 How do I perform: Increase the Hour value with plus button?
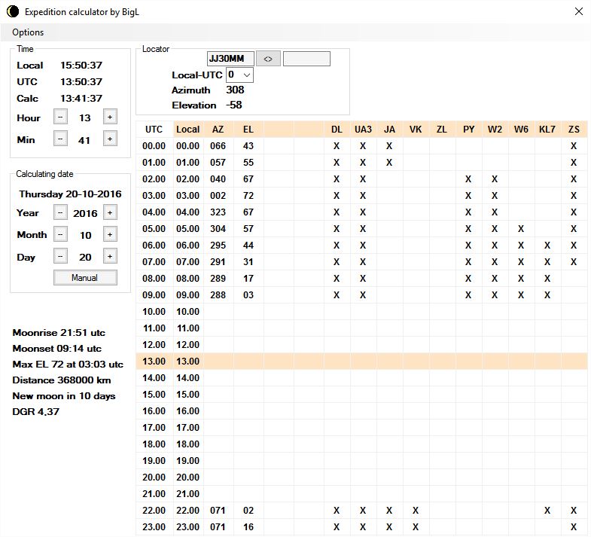coord(109,117)
